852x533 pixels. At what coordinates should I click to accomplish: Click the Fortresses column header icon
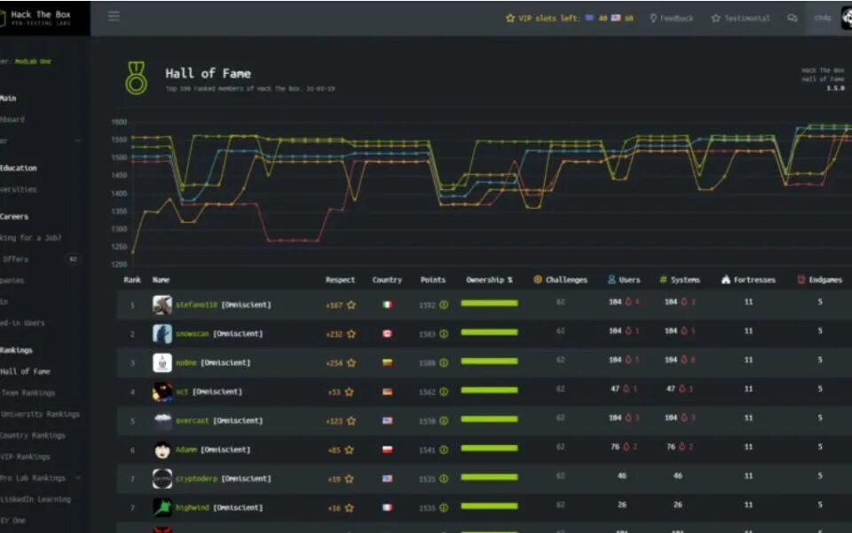pyautogui.click(x=725, y=280)
